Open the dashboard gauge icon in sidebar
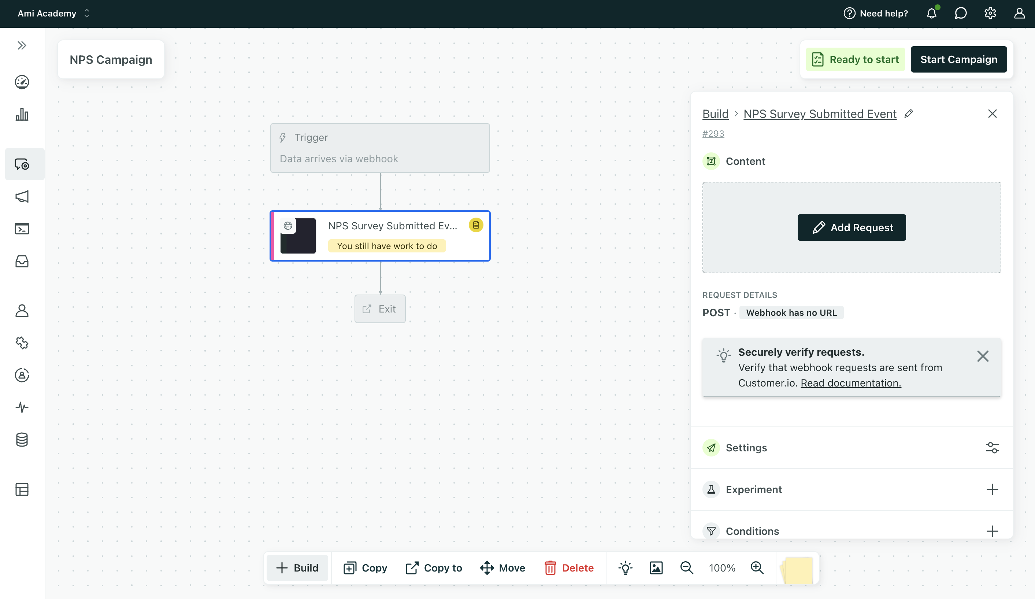 pyautogui.click(x=22, y=82)
